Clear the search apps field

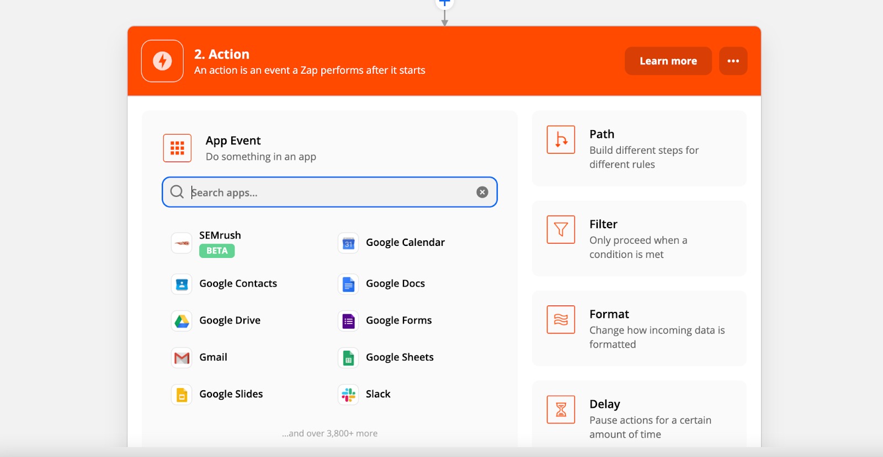coord(482,192)
